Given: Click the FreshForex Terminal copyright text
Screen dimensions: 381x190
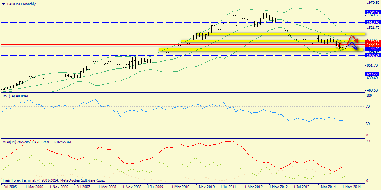Looking at the screenshot, I should (x=53, y=180).
